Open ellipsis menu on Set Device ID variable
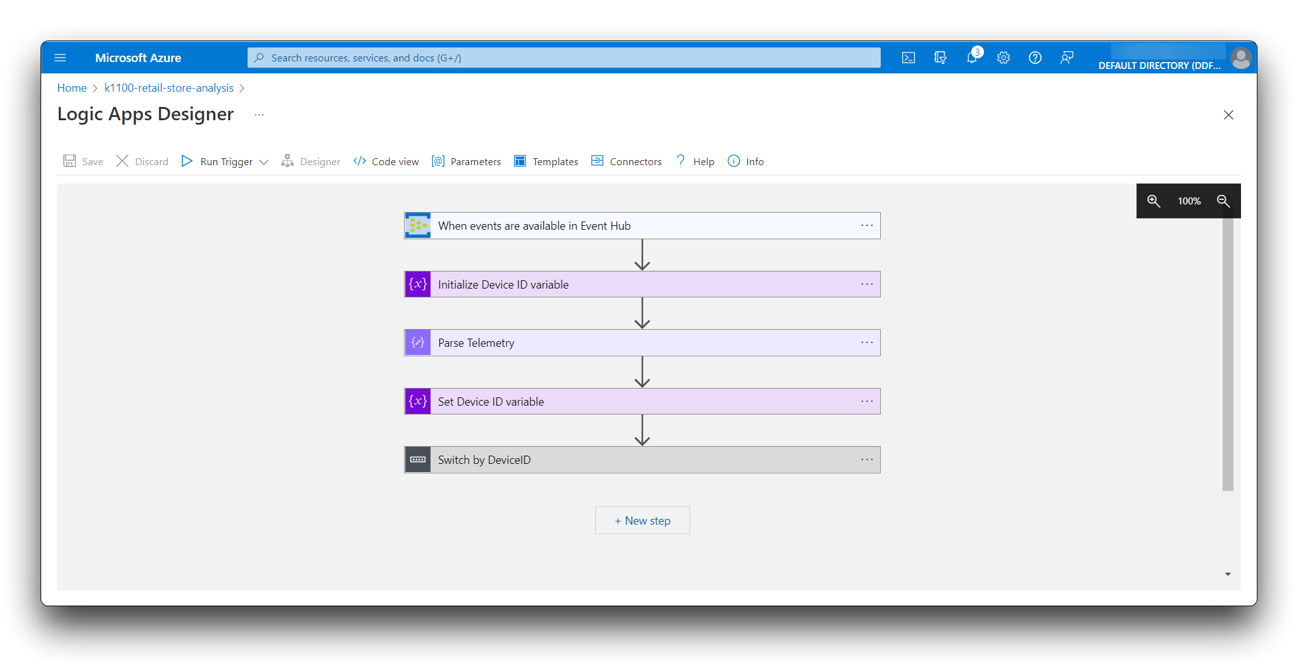 point(867,401)
